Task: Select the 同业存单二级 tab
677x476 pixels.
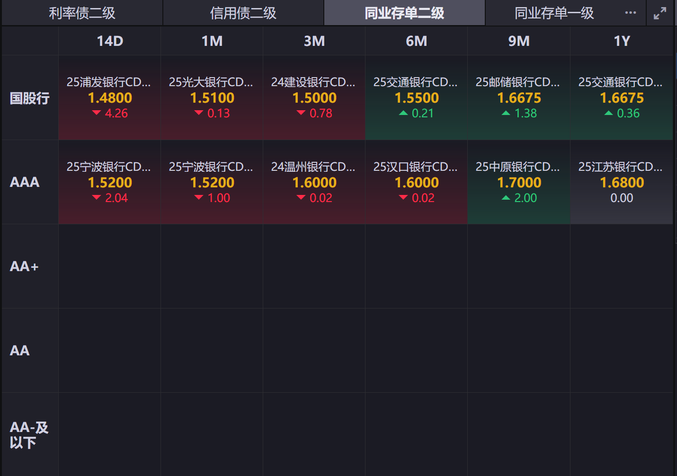Action: pyautogui.click(x=405, y=13)
